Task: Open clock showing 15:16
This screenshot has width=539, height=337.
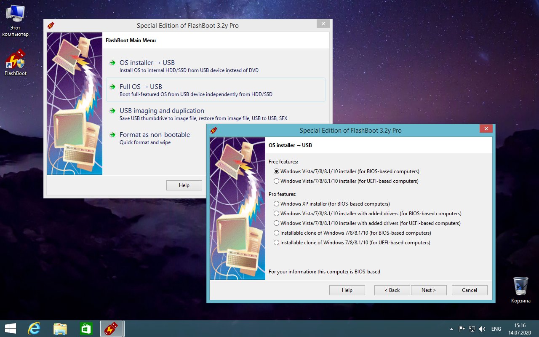Action: (520, 329)
